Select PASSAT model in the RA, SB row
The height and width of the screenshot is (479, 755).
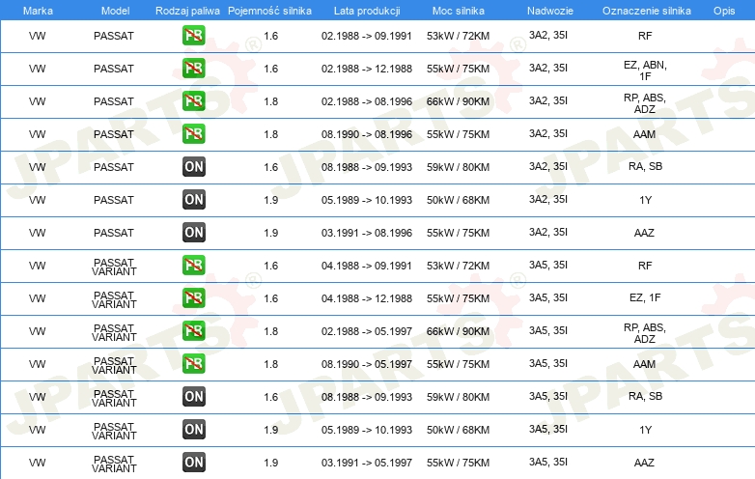coord(114,167)
